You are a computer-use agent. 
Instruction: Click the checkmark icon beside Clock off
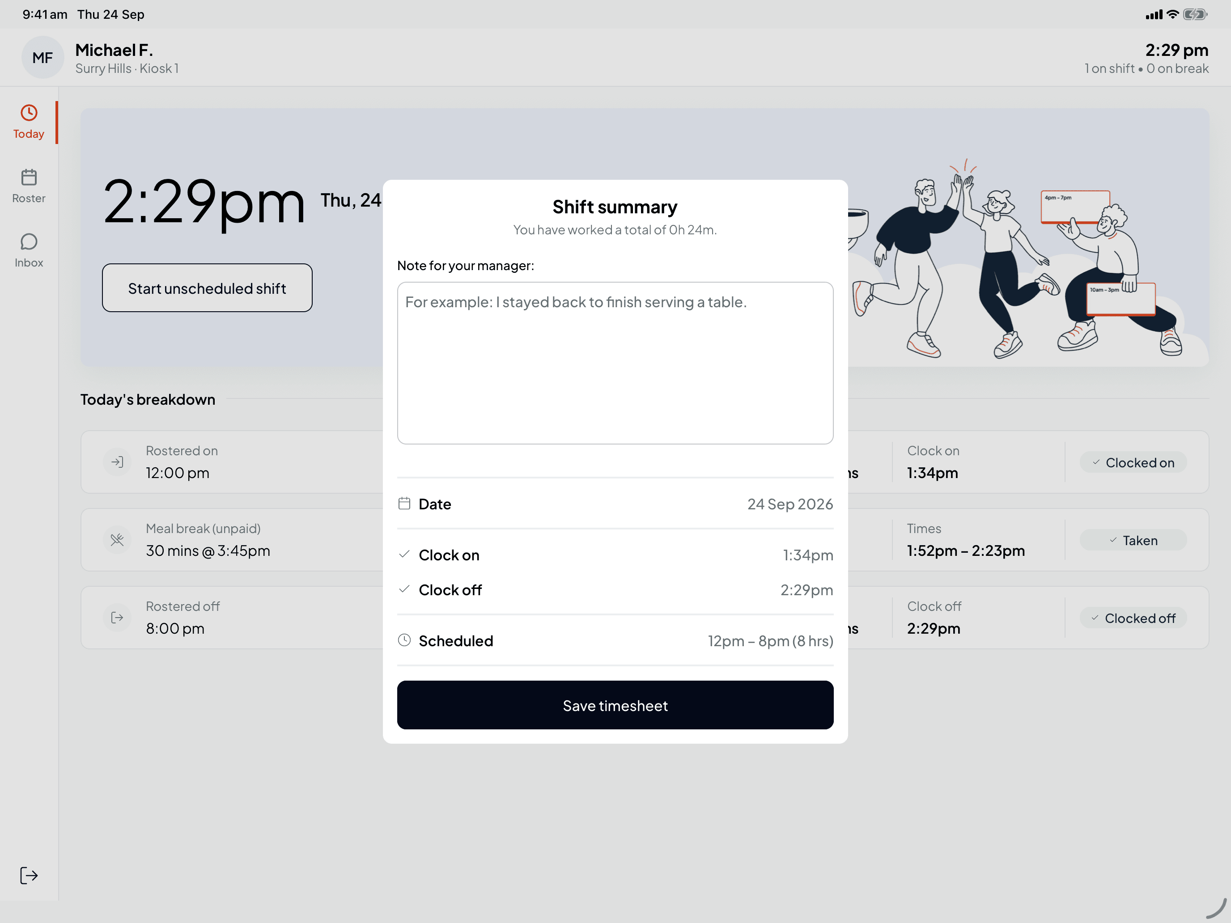[404, 589]
